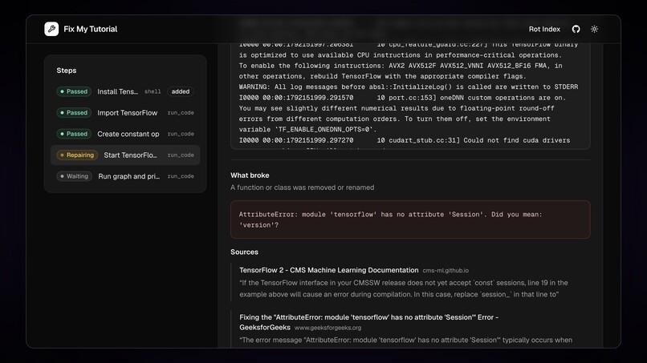Select the Run graph and pri... step
The height and width of the screenshot is (363, 647).
(x=125, y=176)
